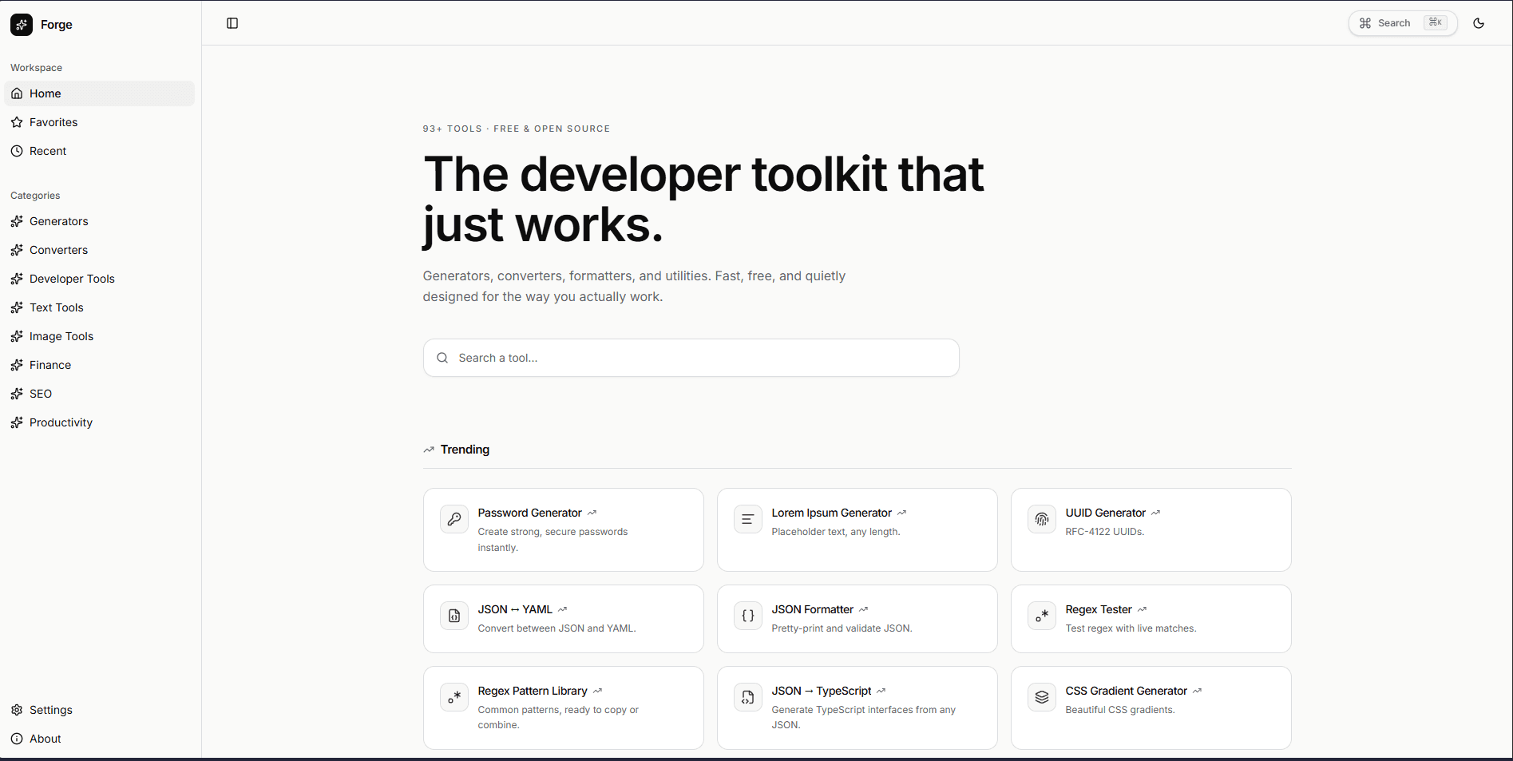This screenshot has height=761, width=1513.
Task: Open the Regex Tester tool
Action: click(1151, 619)
